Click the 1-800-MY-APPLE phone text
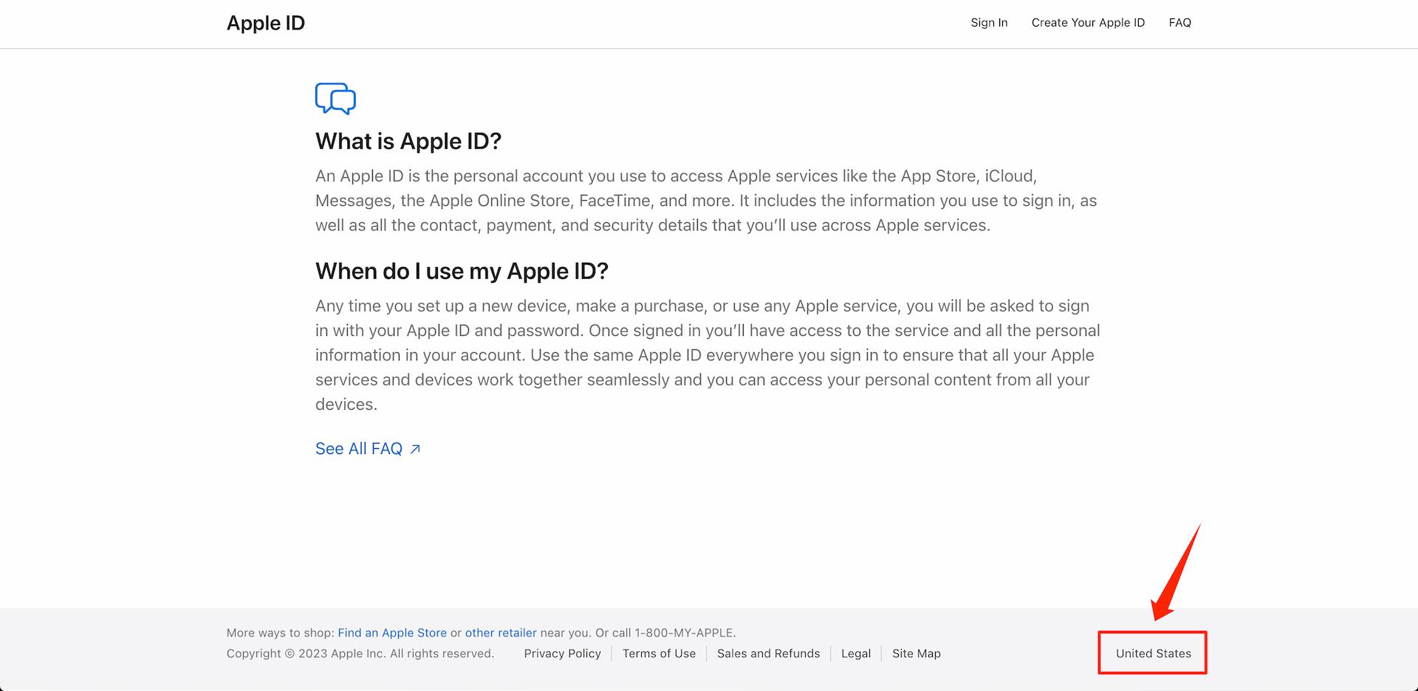Image resolution: width=1418 pixels, height=691 pixels. point(685,633)
